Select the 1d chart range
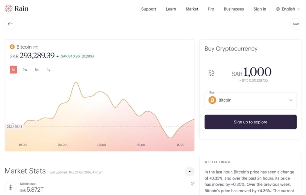 13,70
